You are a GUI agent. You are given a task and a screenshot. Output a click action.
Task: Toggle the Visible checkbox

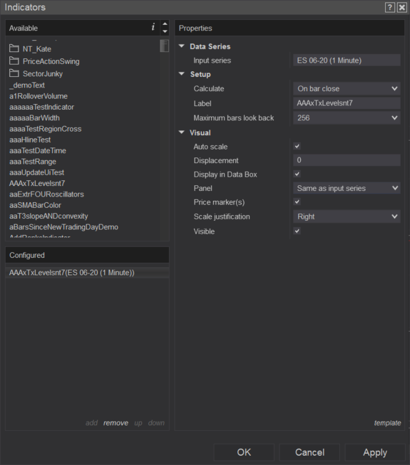[297, 231]
